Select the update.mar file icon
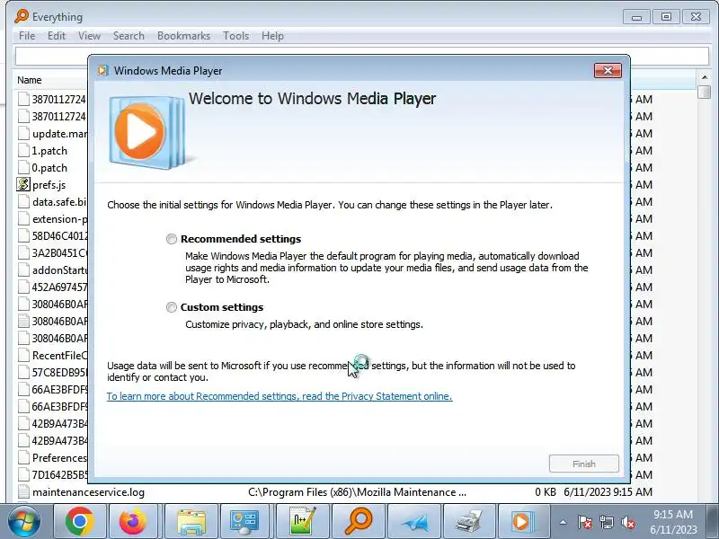Image resolution: width=719 pixels, height=539 pixels. click(x=23, y=133)
